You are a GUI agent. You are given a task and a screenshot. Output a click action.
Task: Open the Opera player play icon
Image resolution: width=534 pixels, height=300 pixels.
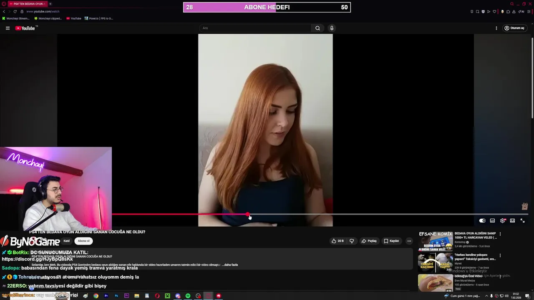click(x=489, y=11)
